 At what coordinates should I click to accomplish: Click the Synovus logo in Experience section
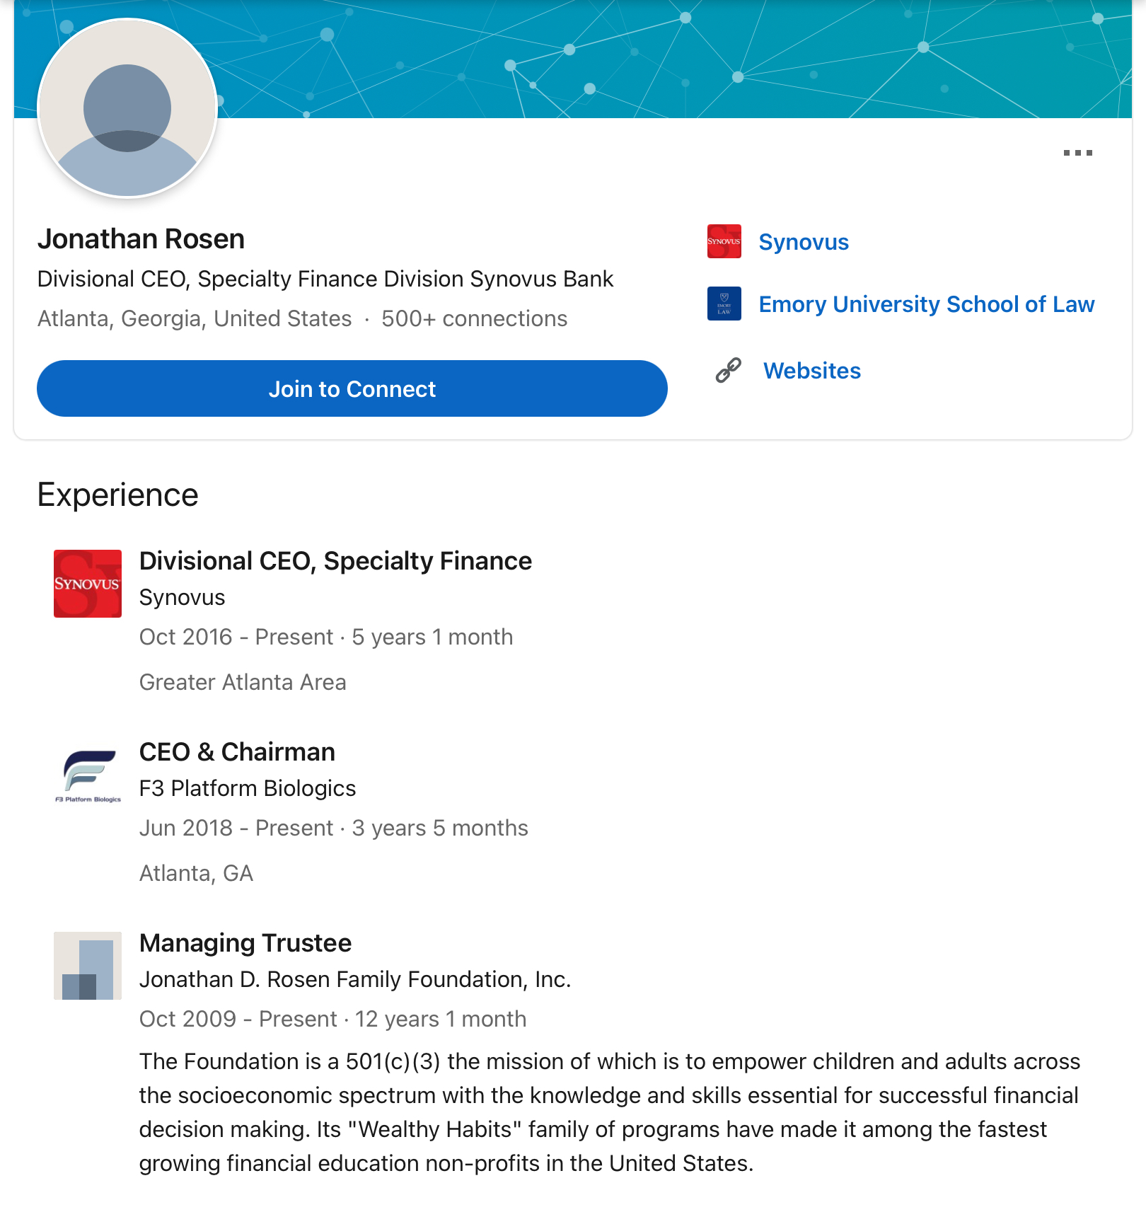tap(88, 584)
